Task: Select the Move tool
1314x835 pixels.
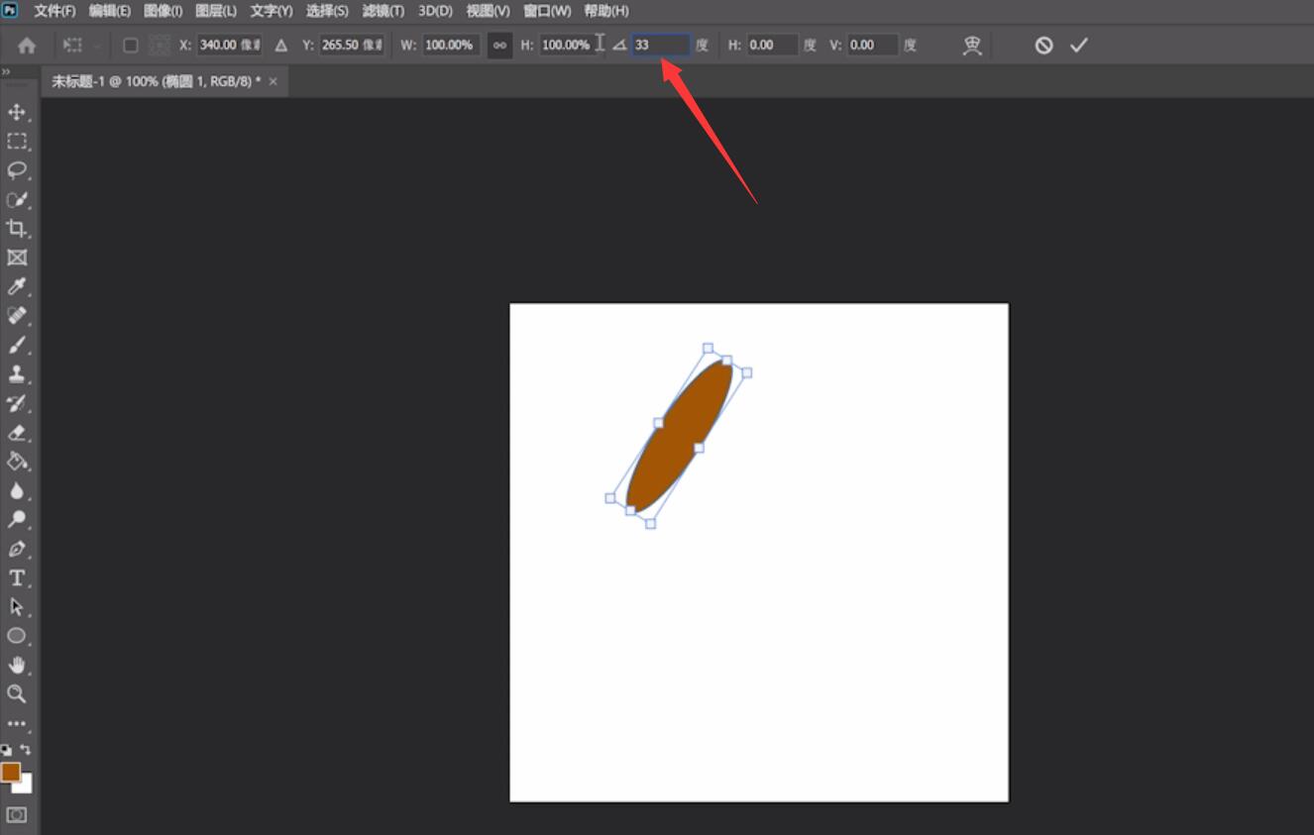Action: [x=17, y=112]
